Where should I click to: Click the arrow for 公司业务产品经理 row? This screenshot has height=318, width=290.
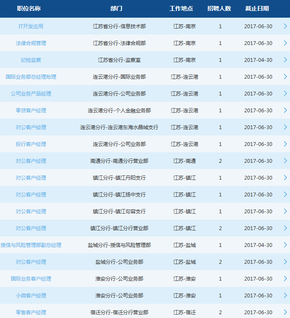coord(285,93)
